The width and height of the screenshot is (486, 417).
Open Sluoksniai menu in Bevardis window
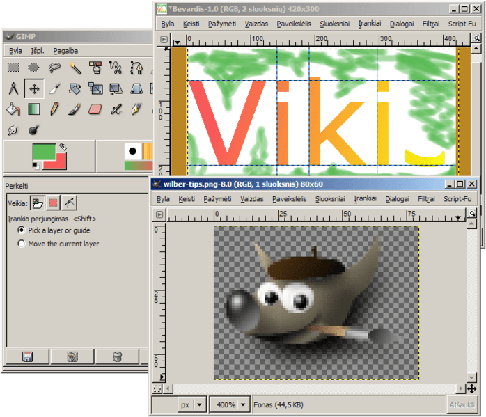click(x=334, y=24)
